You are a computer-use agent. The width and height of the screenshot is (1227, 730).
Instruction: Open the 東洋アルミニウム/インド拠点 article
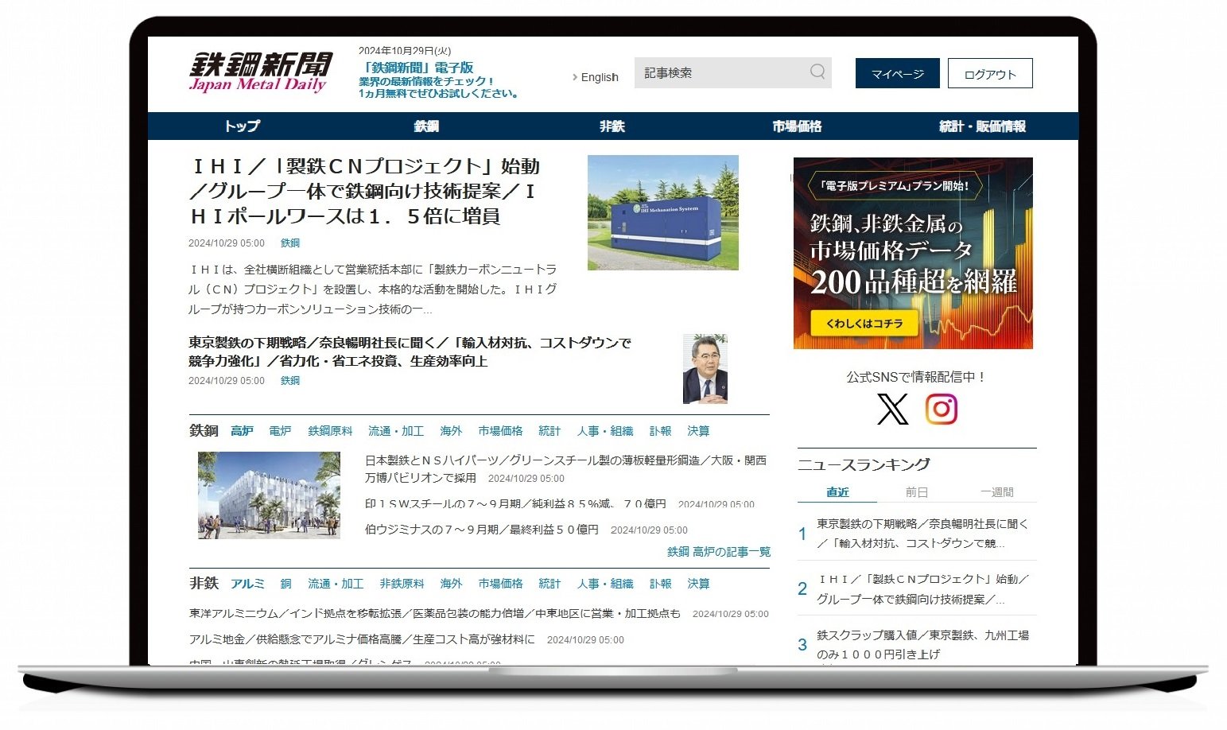click(435, 614)
